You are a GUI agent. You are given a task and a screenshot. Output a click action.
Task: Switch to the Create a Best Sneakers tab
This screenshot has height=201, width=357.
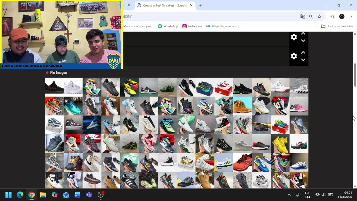[165, 5]
